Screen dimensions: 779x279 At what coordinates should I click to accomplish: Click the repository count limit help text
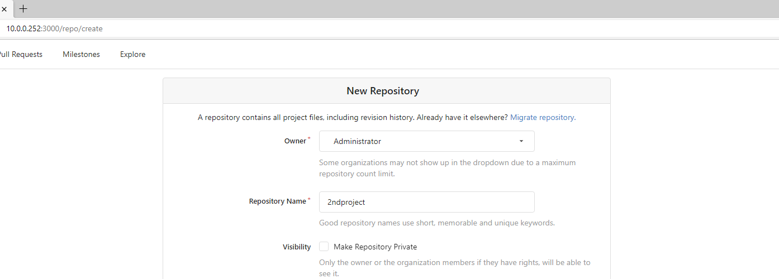point(447,168)
